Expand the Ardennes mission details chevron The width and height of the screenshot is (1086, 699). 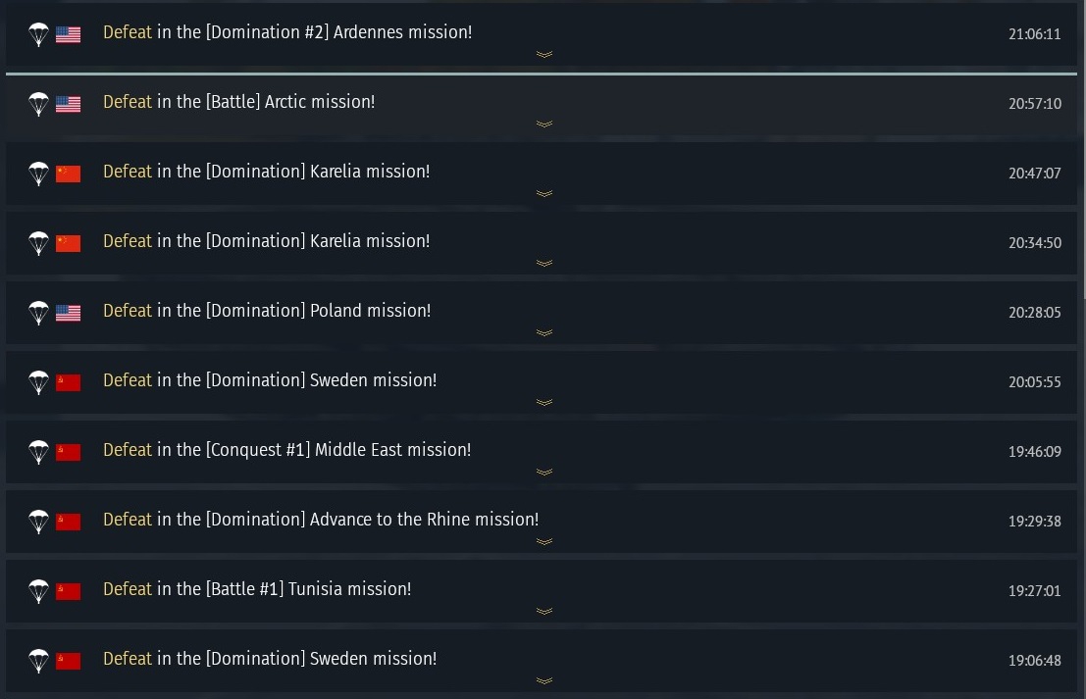544,55
